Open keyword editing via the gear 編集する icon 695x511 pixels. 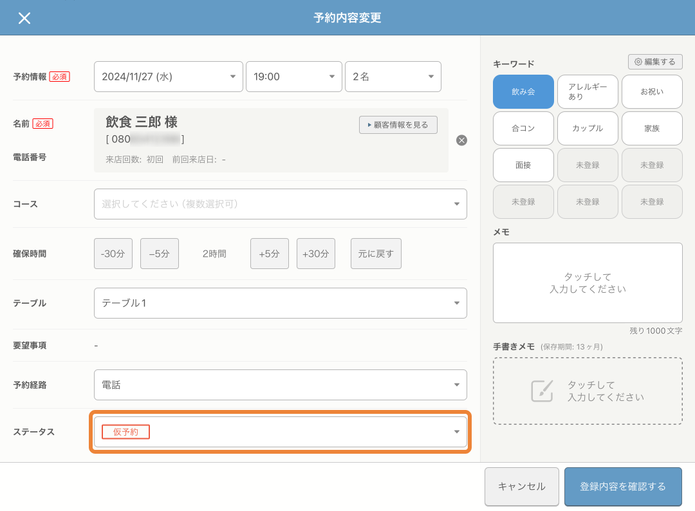click(655, 61)
